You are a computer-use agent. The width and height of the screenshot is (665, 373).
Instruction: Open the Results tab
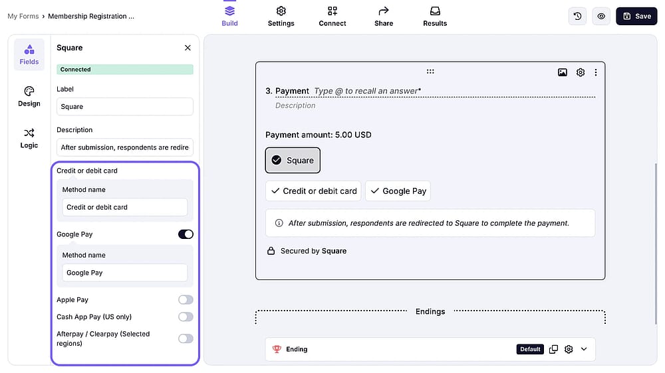pos(435,17)
